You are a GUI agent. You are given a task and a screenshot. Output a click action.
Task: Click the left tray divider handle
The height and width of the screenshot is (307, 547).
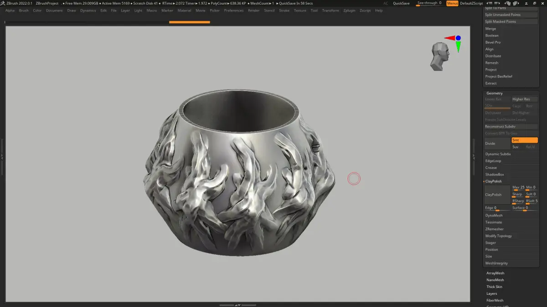(2, 156)
